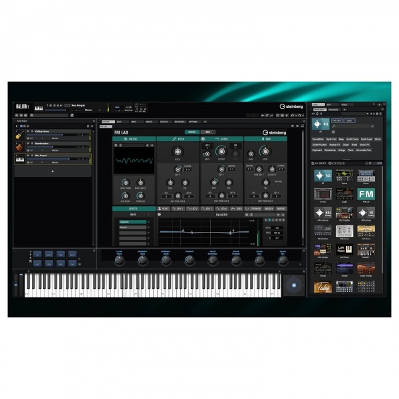Open Calling Home slot output dropdown
Image resolution: width=399 pixels, height=399 pixels.
click(55, 138)
